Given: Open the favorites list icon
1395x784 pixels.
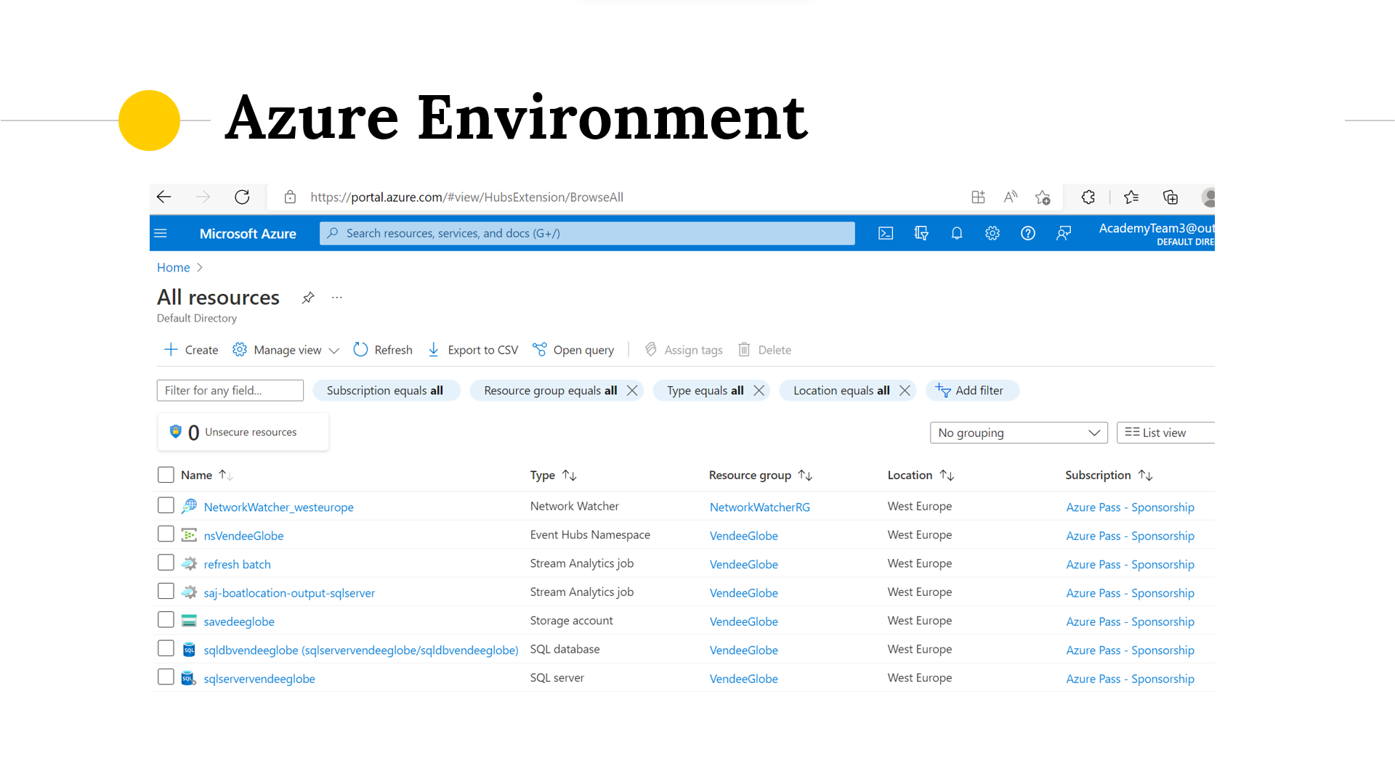Looking at the screenshot, I should click(1131, 197).
